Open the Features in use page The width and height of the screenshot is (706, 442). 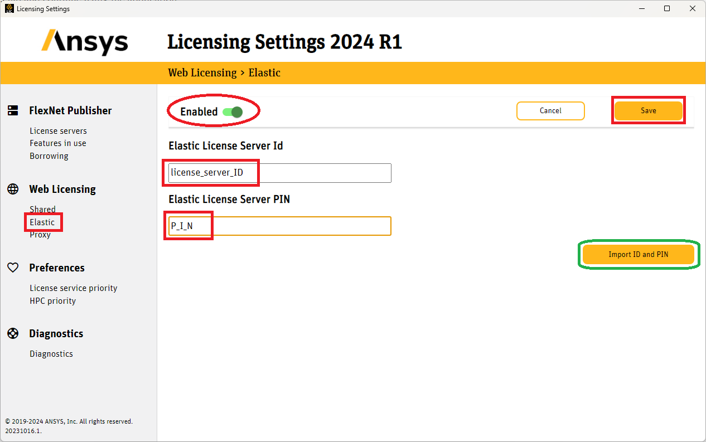pos(57,143)
